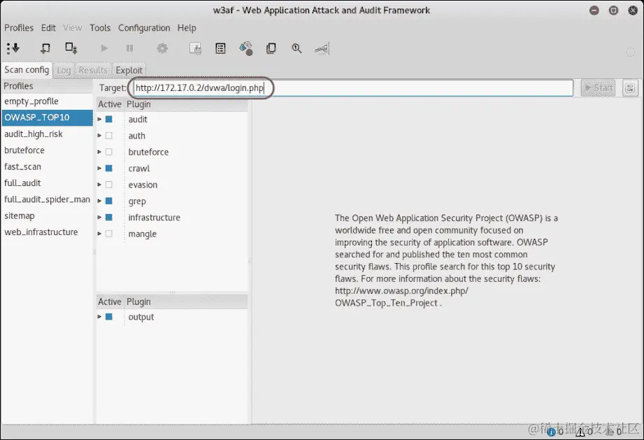
Task: Expand the evasion plugin tree arrow
Action: [99, 185]
